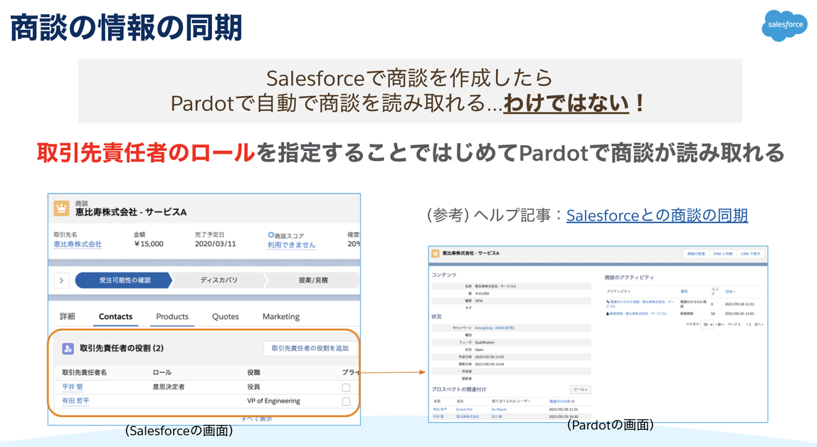The image size is (817, 447).
Task: Select the ディスカバリ stage
Action: (x=219, y=280)
